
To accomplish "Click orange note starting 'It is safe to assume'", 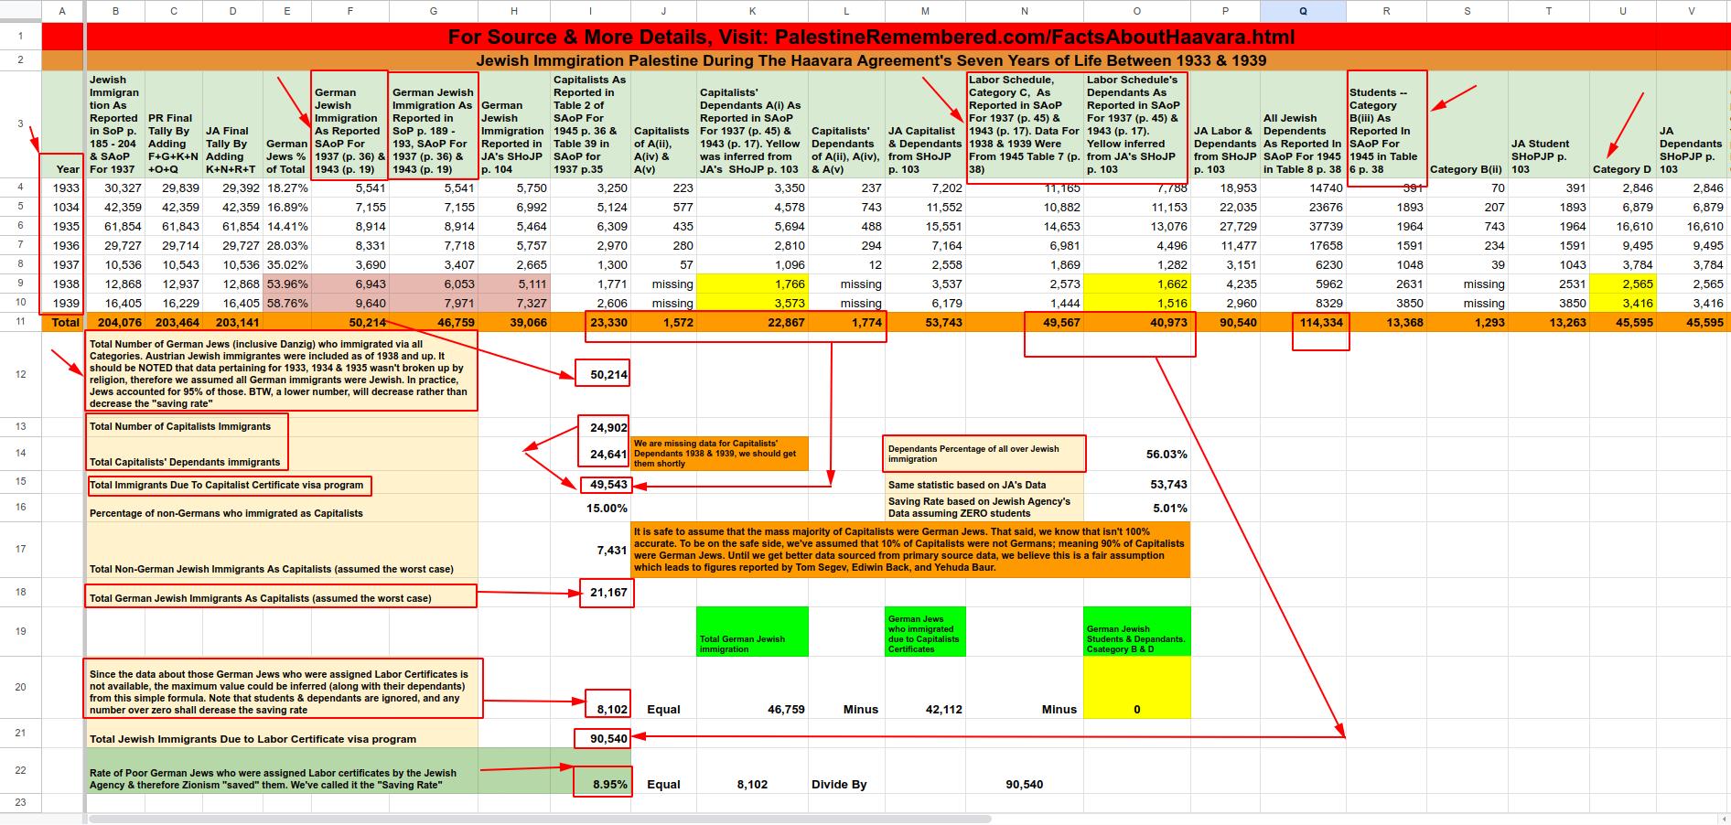I will (x=910, y=550).
